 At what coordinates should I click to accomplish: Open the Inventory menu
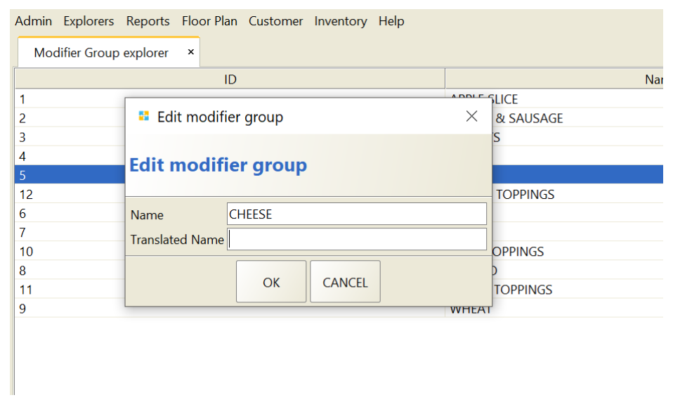click(x=341, y=21)
